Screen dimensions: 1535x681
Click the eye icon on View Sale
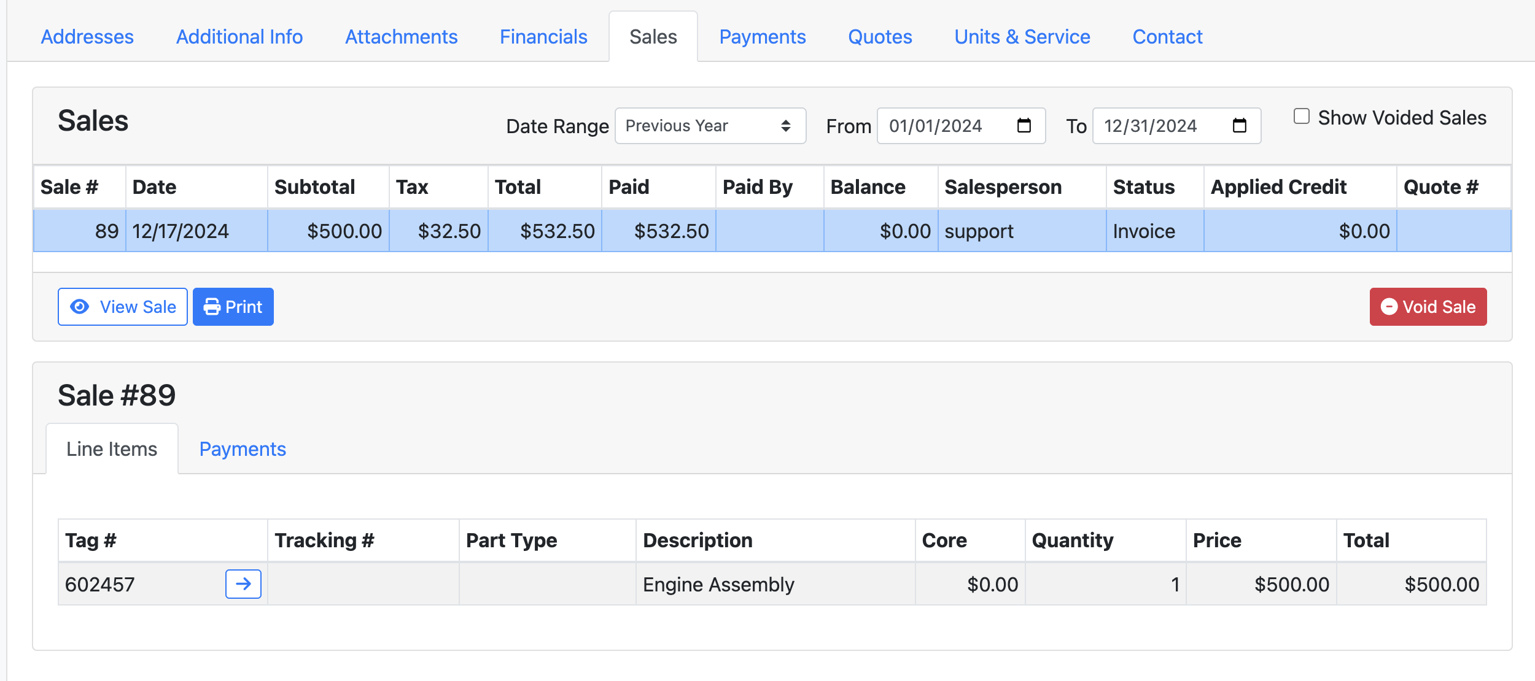80,307
